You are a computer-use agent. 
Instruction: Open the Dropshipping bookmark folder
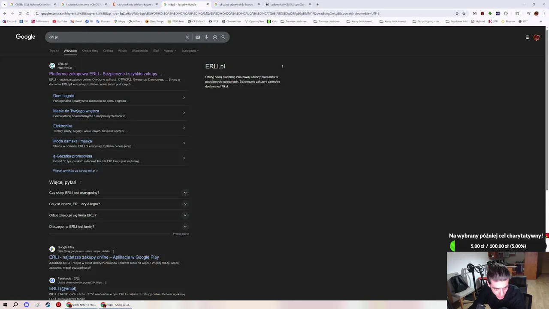(x=426, y=21)
